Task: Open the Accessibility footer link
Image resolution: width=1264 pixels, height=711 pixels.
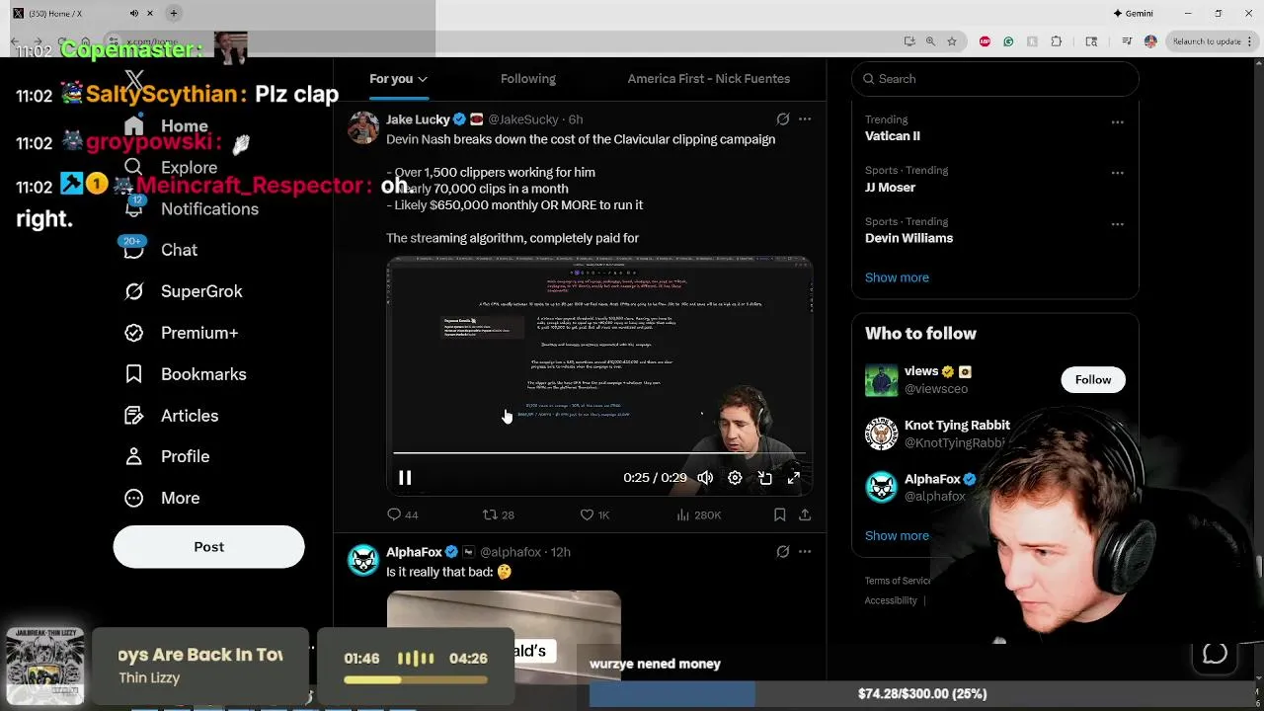Action: pyautogui.click(x=891, y=600)
